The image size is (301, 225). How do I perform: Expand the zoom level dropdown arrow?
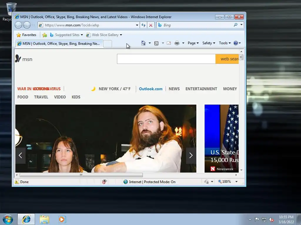coord(237,182)
